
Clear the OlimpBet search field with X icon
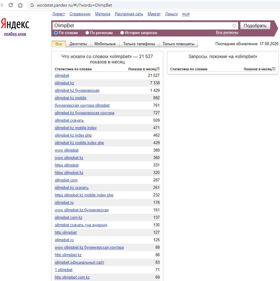coord(234,26)
